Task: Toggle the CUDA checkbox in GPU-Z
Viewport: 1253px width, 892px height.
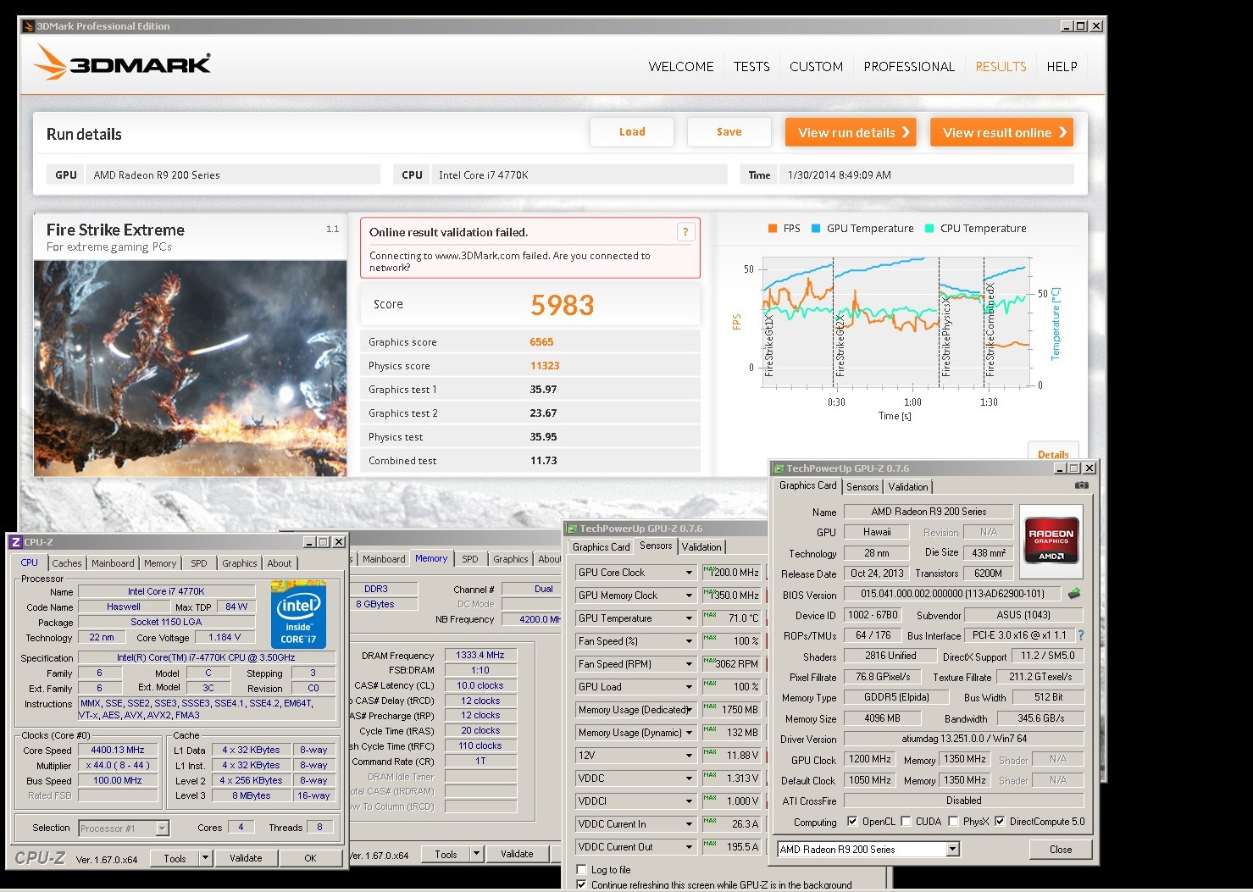Action: click(906, 821)
